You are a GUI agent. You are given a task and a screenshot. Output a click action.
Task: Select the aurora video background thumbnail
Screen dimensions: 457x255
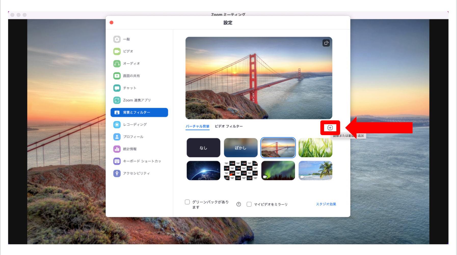[x=278, y=171]
